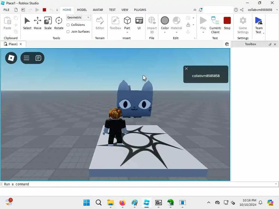Click the small red Stop icon in quick-access bar
279x209 pixels.
coord(44,10)
